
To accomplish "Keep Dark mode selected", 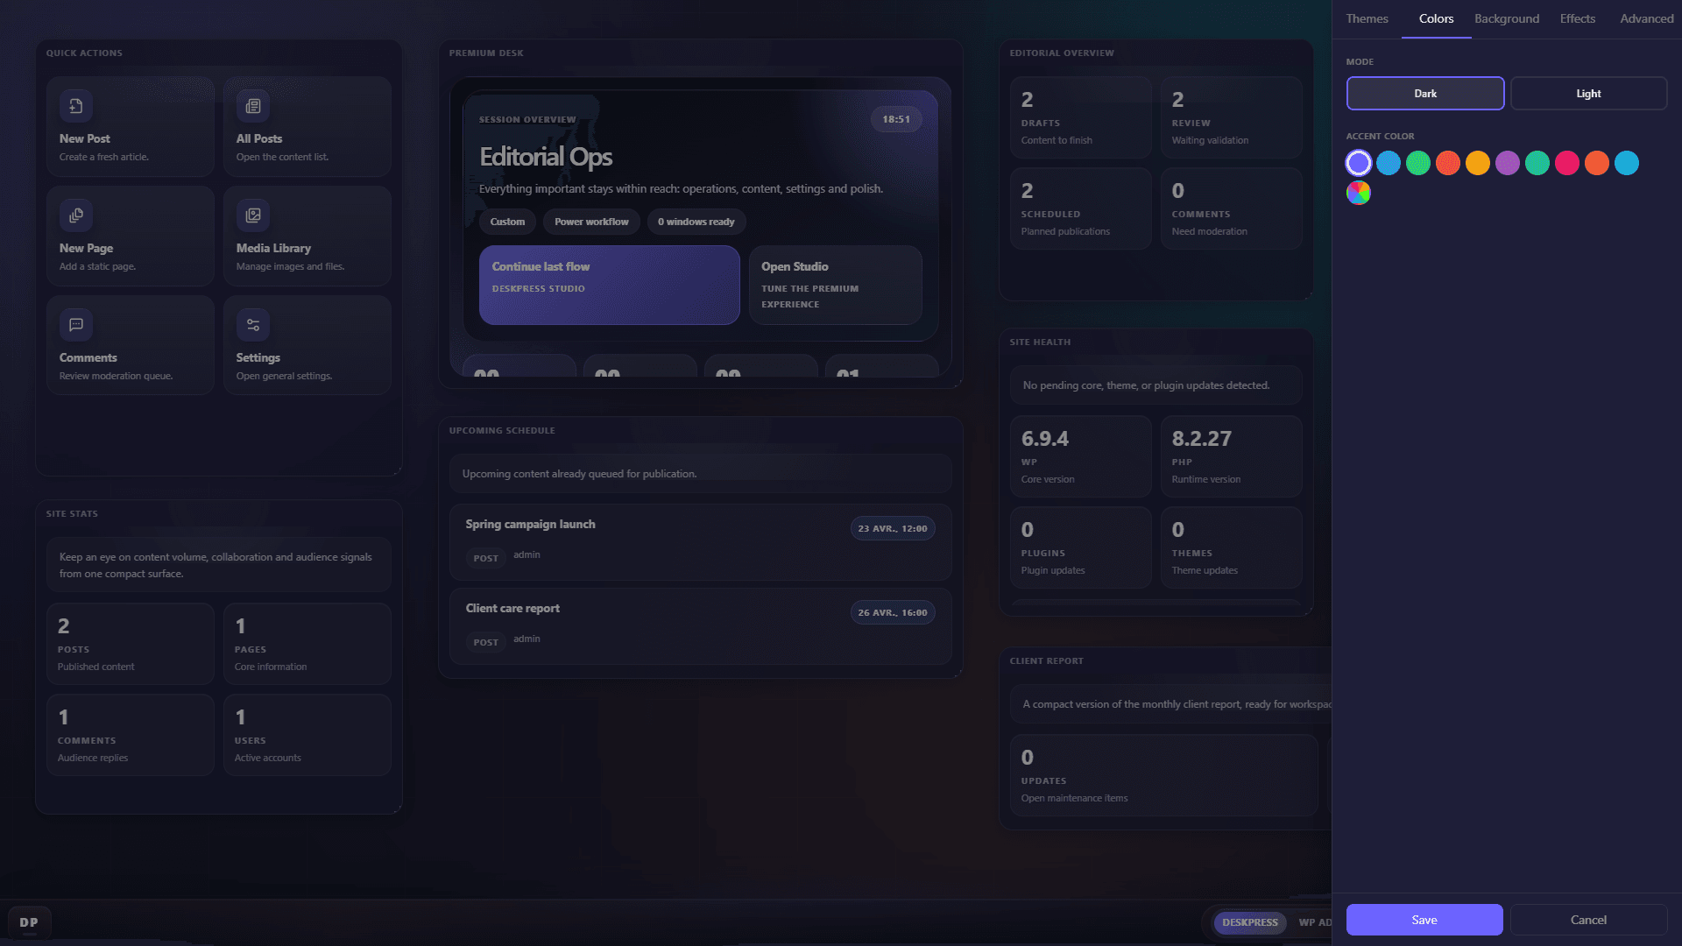I will tap(1425, 93).
